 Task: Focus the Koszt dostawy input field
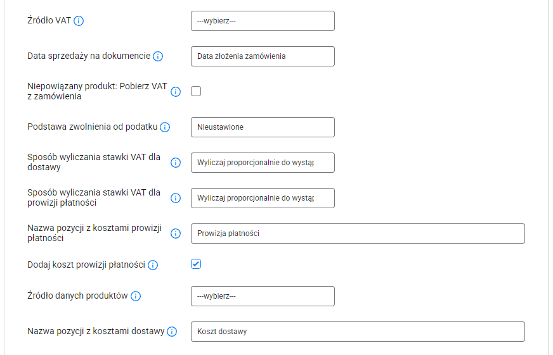point(358,332)
